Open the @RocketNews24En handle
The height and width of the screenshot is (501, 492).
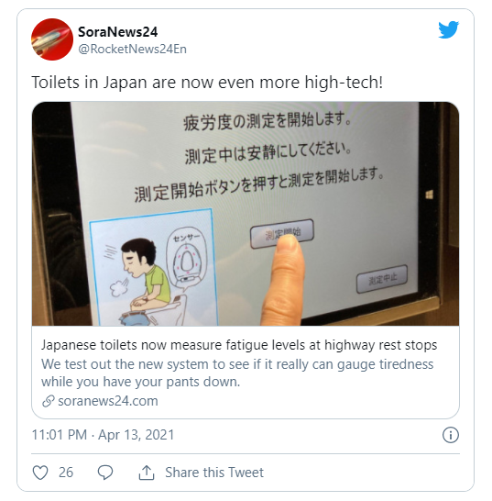point(133,49)
